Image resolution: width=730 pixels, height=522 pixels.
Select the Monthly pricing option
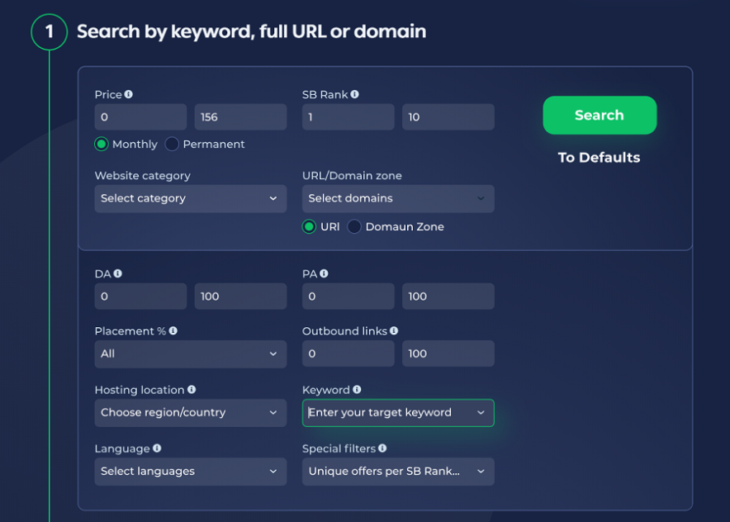100,144
